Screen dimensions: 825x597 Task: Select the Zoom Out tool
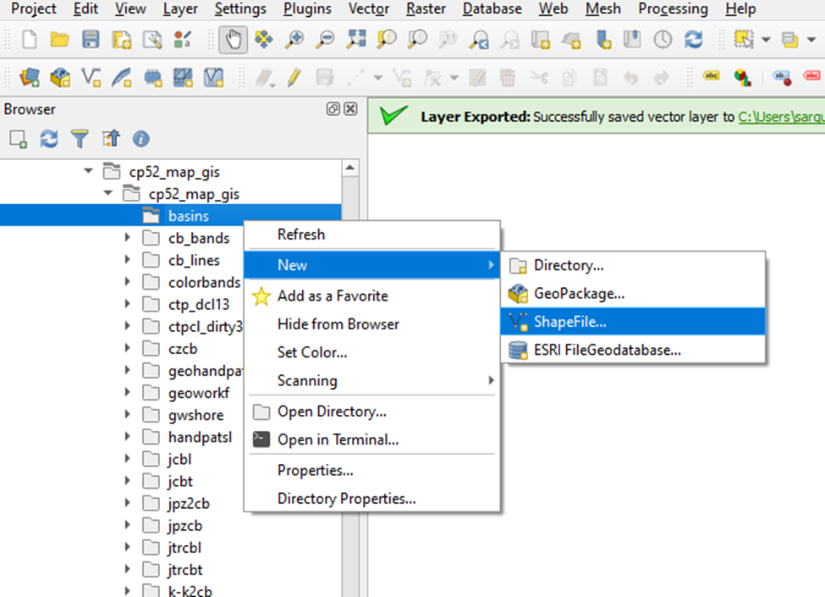click(325, 40)
